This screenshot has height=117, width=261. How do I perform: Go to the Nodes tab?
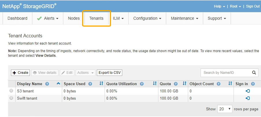(x=74, y=18)
